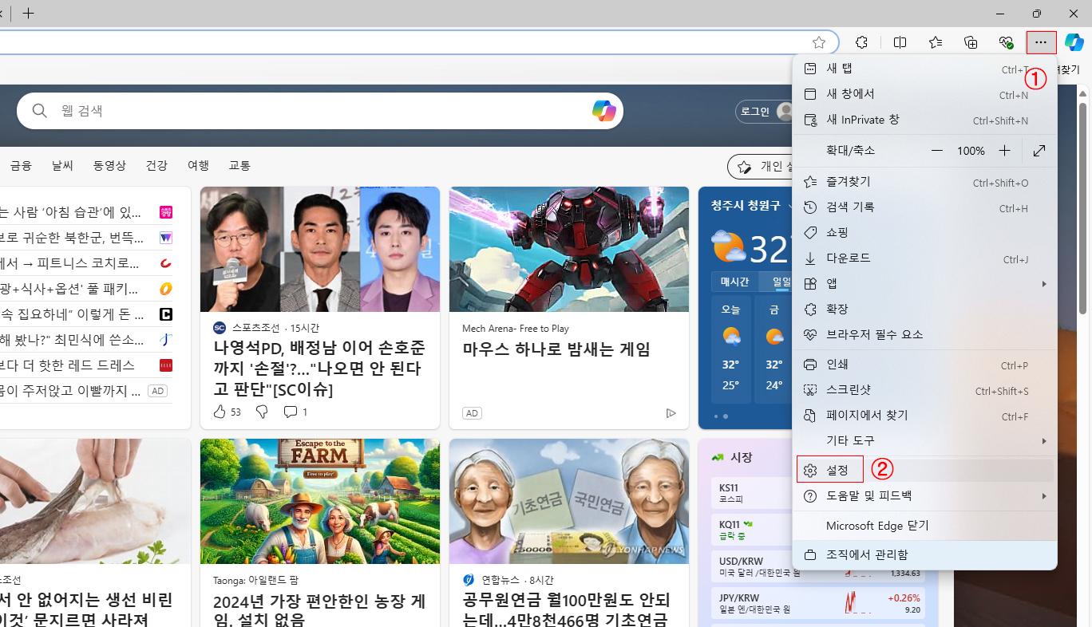The height and width of the screenshot is (627, 1092).
Task: Open KS11 코스피 market row
Action: 754,492
